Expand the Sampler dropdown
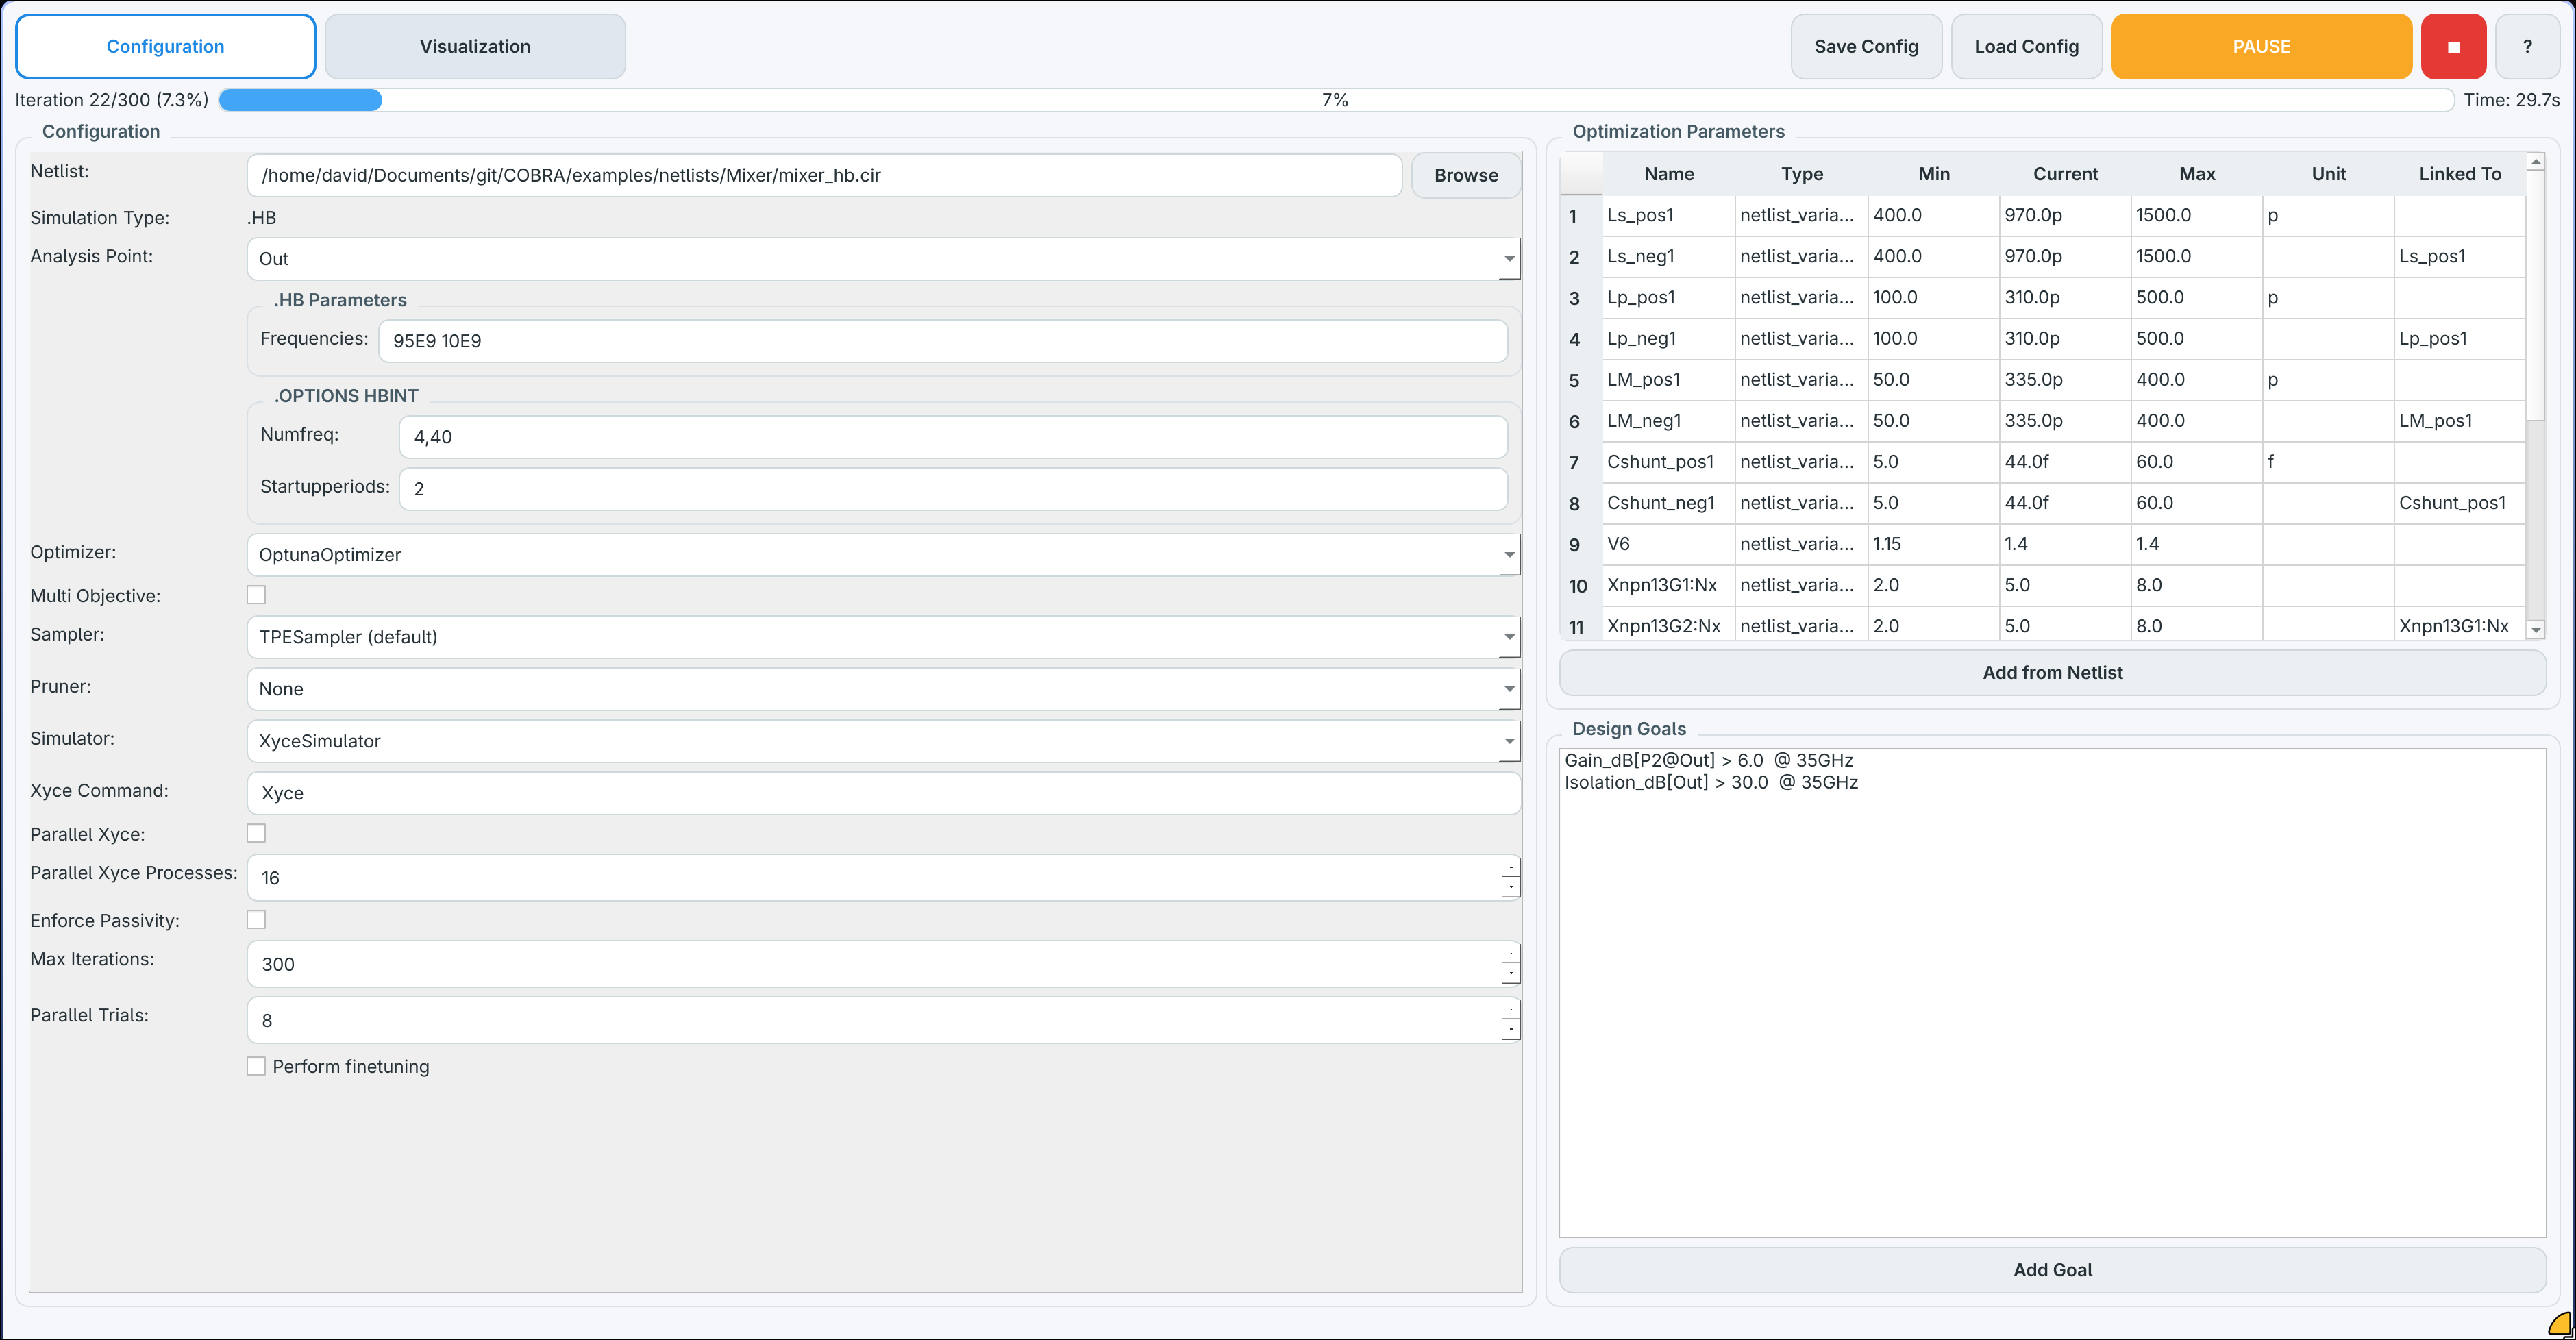The height and width of the screenshot is (1340, 2576). tap(883, 637)
